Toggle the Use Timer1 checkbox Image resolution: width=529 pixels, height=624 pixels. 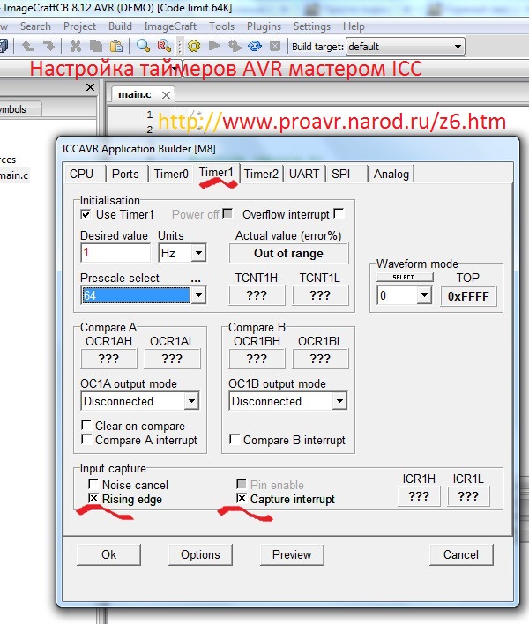coord(86,214)
